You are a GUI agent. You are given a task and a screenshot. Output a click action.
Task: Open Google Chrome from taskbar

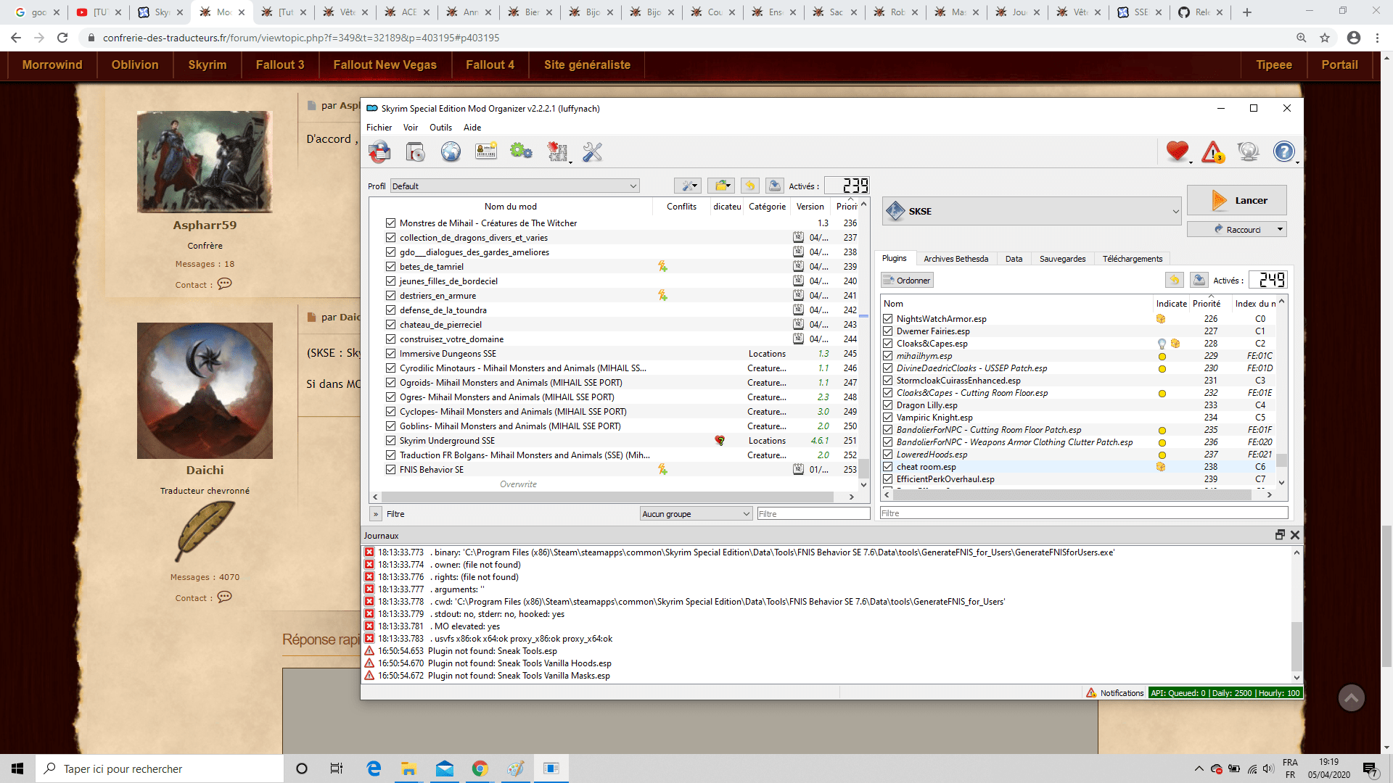pos(480,768)
